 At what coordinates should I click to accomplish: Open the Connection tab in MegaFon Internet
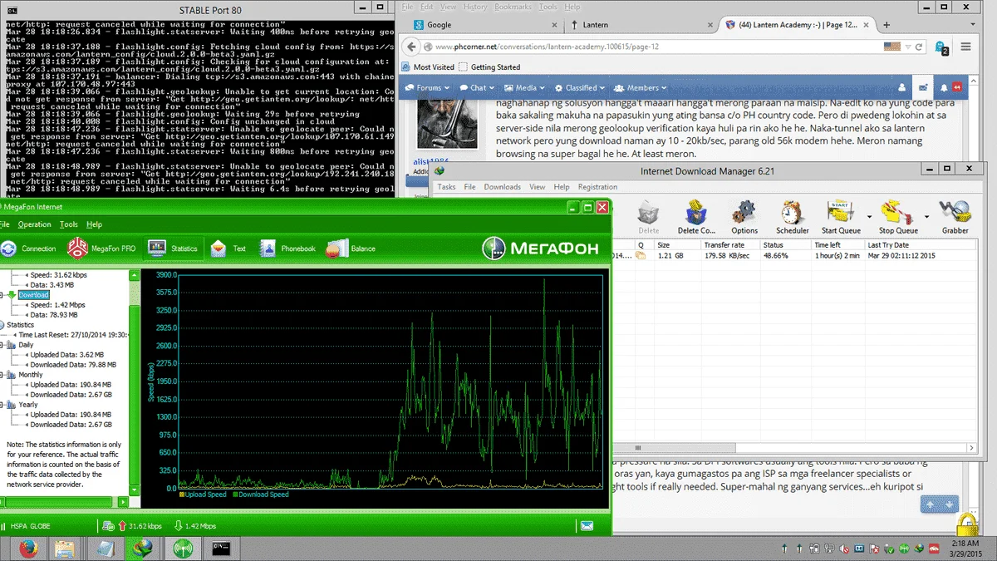(29, 248)
